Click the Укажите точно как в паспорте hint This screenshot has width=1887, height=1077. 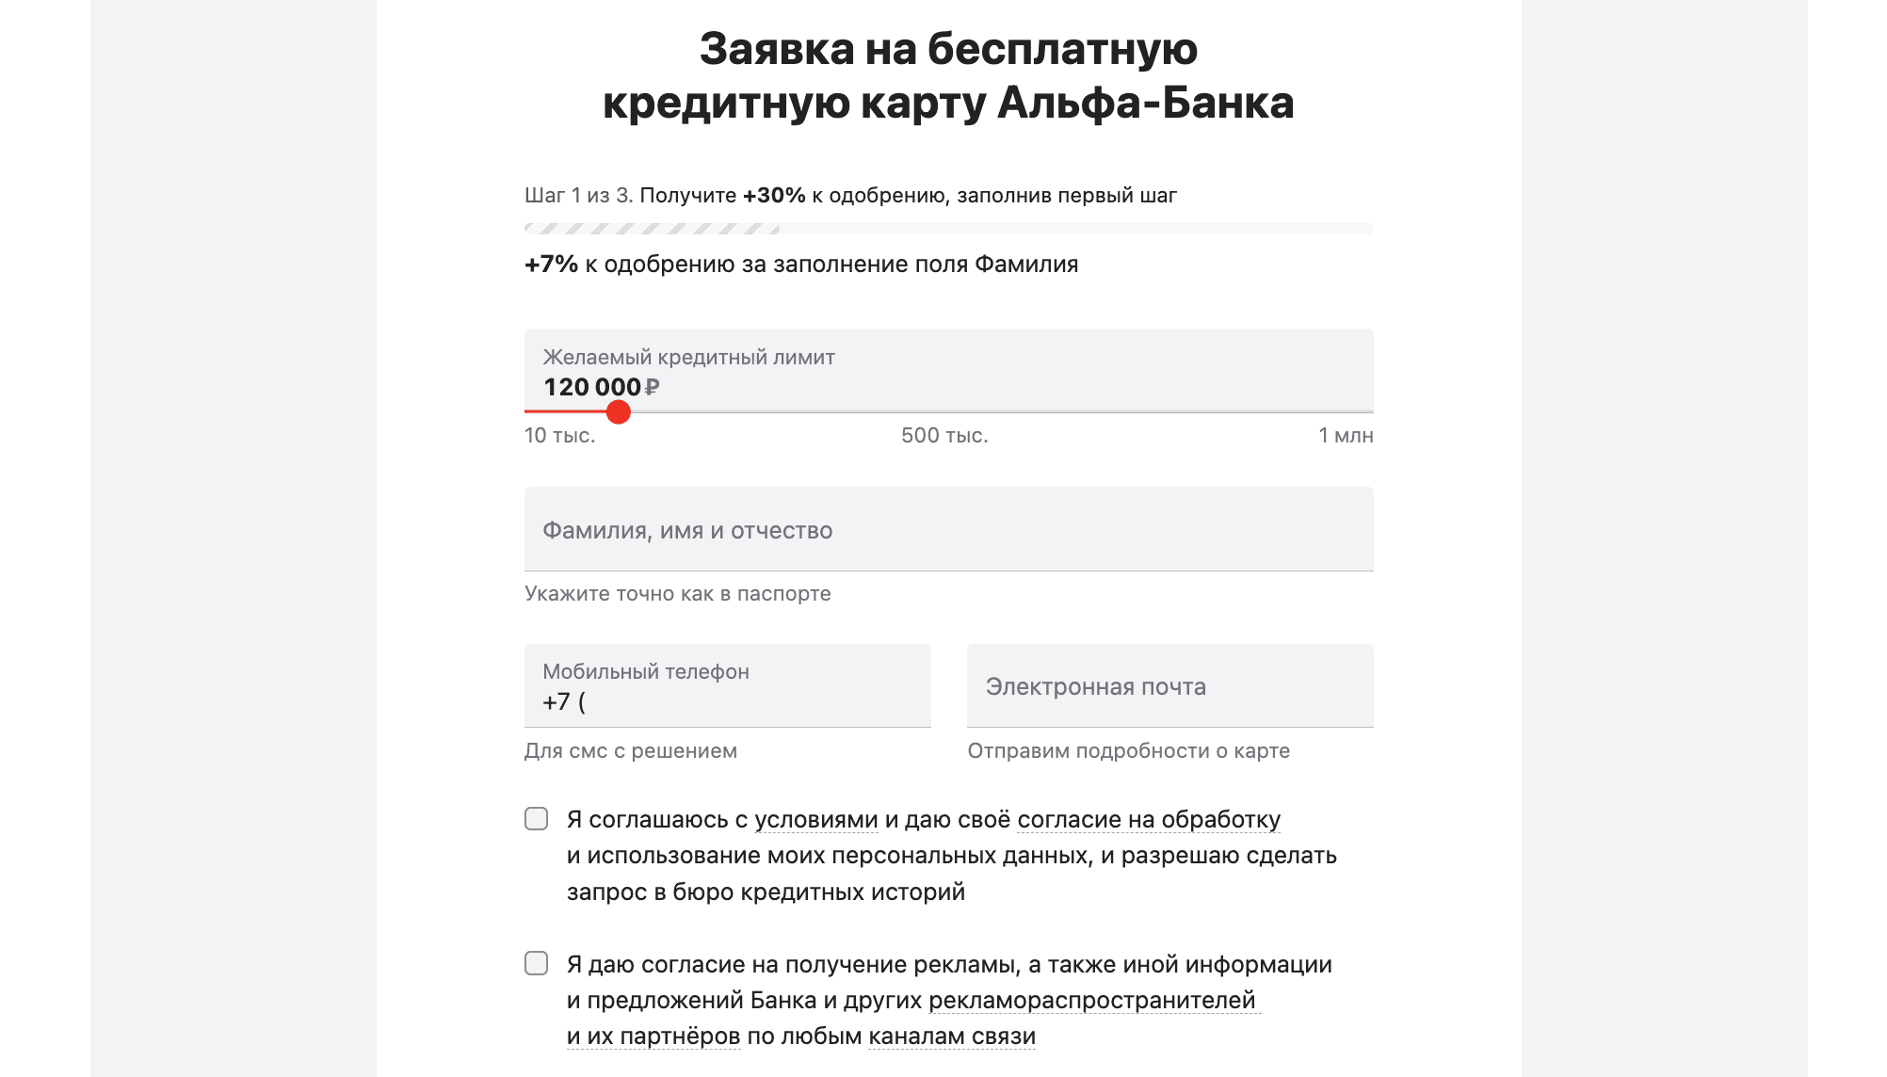coord(677,594)
